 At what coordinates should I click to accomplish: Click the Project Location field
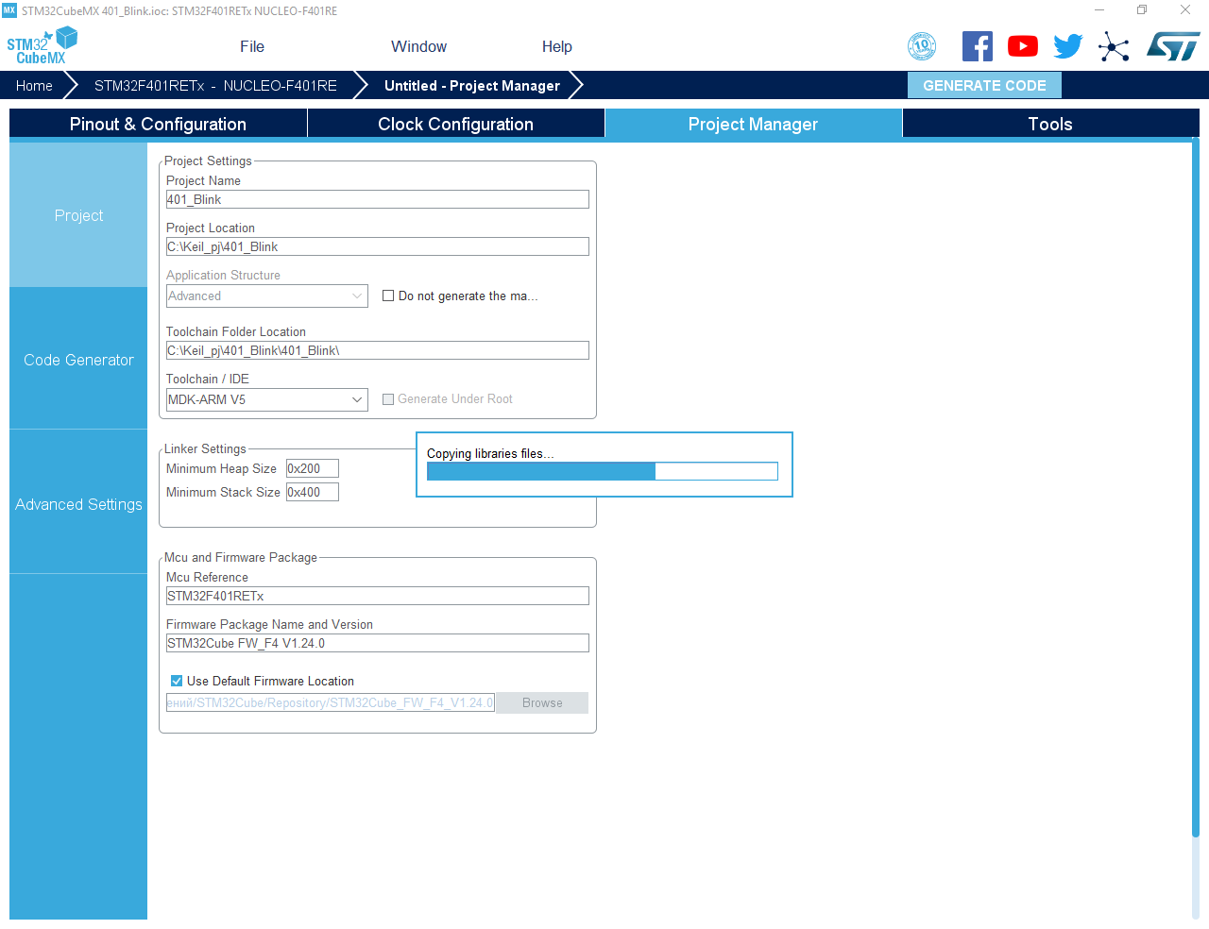pyautogui.click(x=378, y=246)
